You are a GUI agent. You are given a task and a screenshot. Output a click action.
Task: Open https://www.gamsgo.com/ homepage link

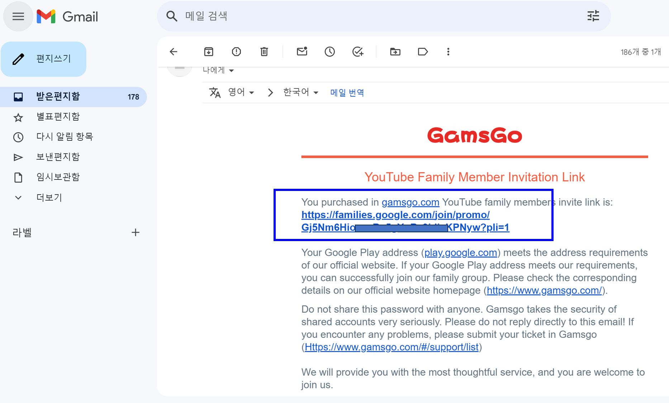point(544,291)
